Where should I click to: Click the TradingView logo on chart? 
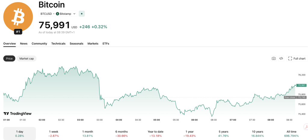(17, 114)
